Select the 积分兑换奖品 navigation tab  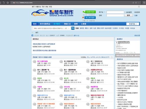click(45, 24)
